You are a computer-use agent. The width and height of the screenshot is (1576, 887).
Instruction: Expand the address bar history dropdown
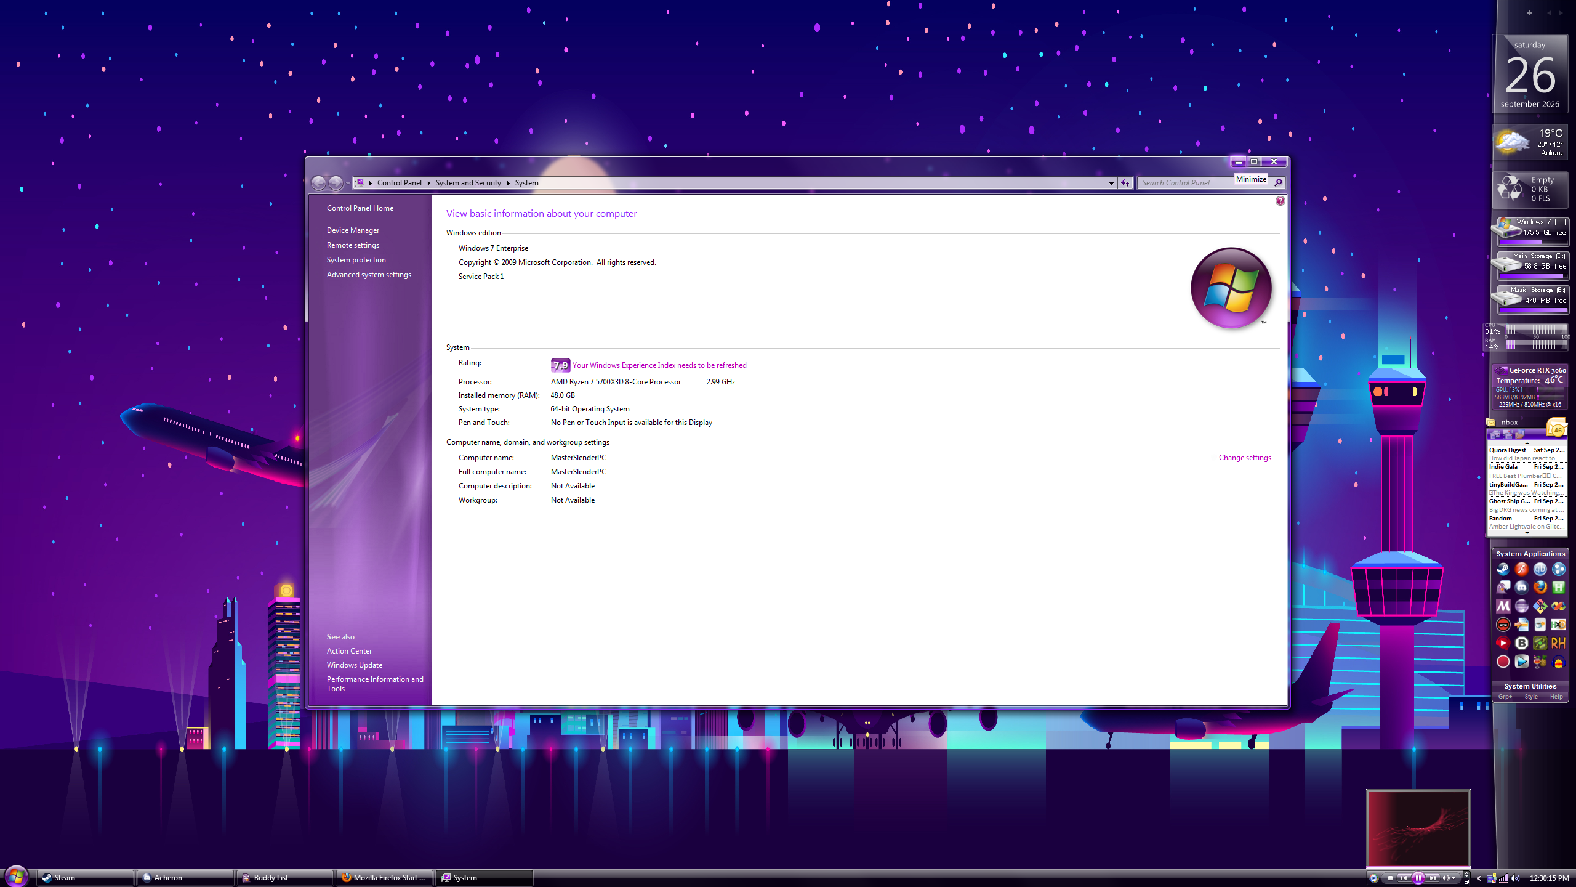click(1111, 183)
